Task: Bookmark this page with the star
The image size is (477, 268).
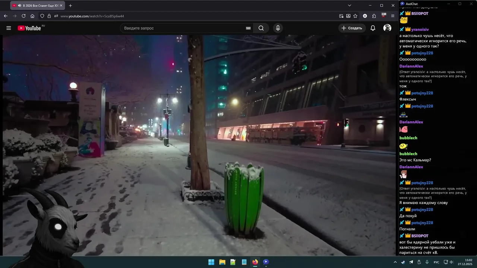Action: [355, 16]
